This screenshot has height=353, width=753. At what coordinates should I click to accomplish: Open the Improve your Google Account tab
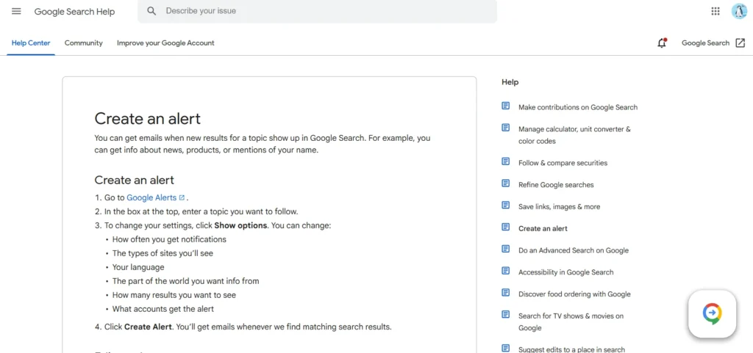[165, 43]
